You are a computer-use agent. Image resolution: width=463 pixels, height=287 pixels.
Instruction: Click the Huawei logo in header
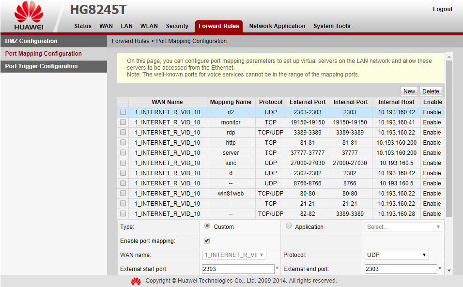click(x=29, y=16)
